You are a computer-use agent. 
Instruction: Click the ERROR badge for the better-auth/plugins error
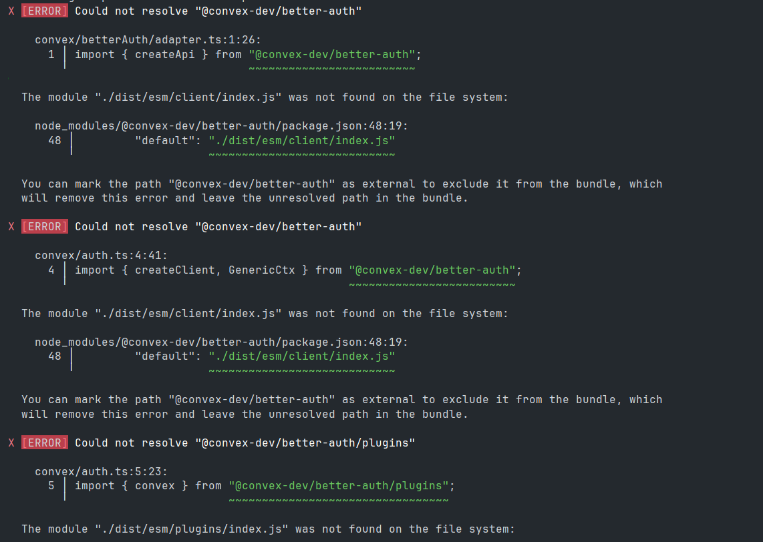pos(45,443)
